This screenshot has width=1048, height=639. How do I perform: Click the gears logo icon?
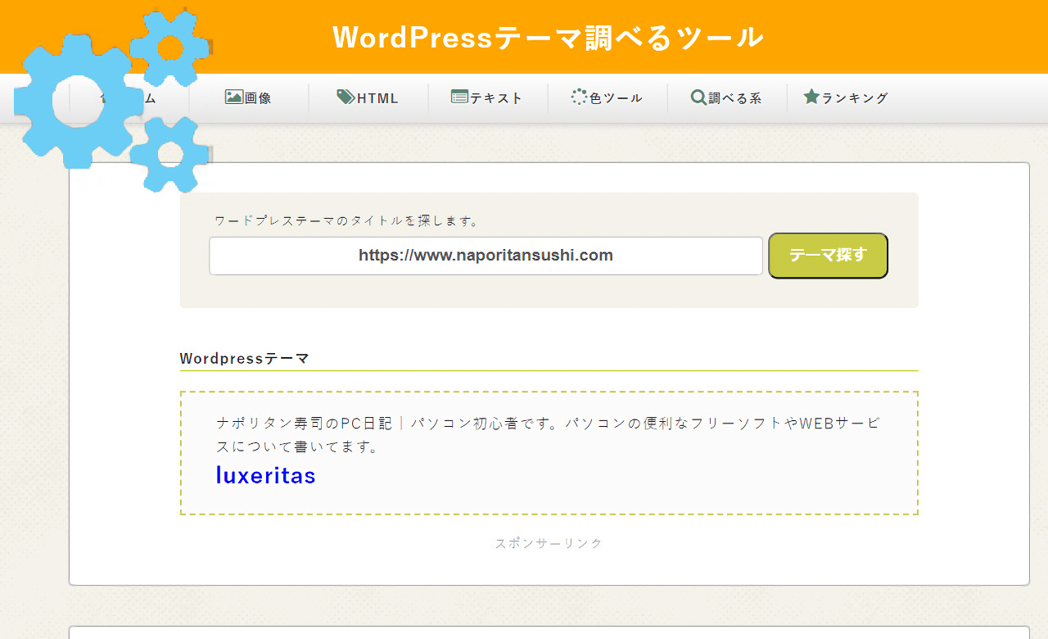(x=112, y=100)
